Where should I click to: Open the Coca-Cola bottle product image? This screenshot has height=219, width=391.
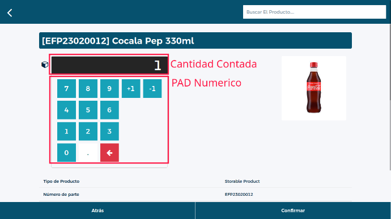point(314,88)
